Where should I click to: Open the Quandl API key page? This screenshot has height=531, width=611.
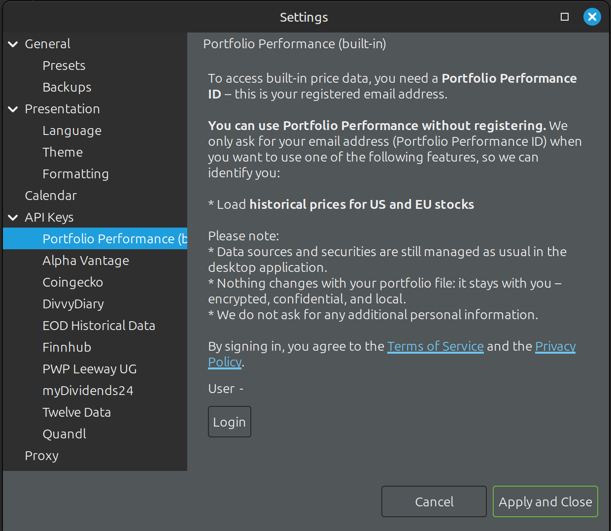(65, 434)
